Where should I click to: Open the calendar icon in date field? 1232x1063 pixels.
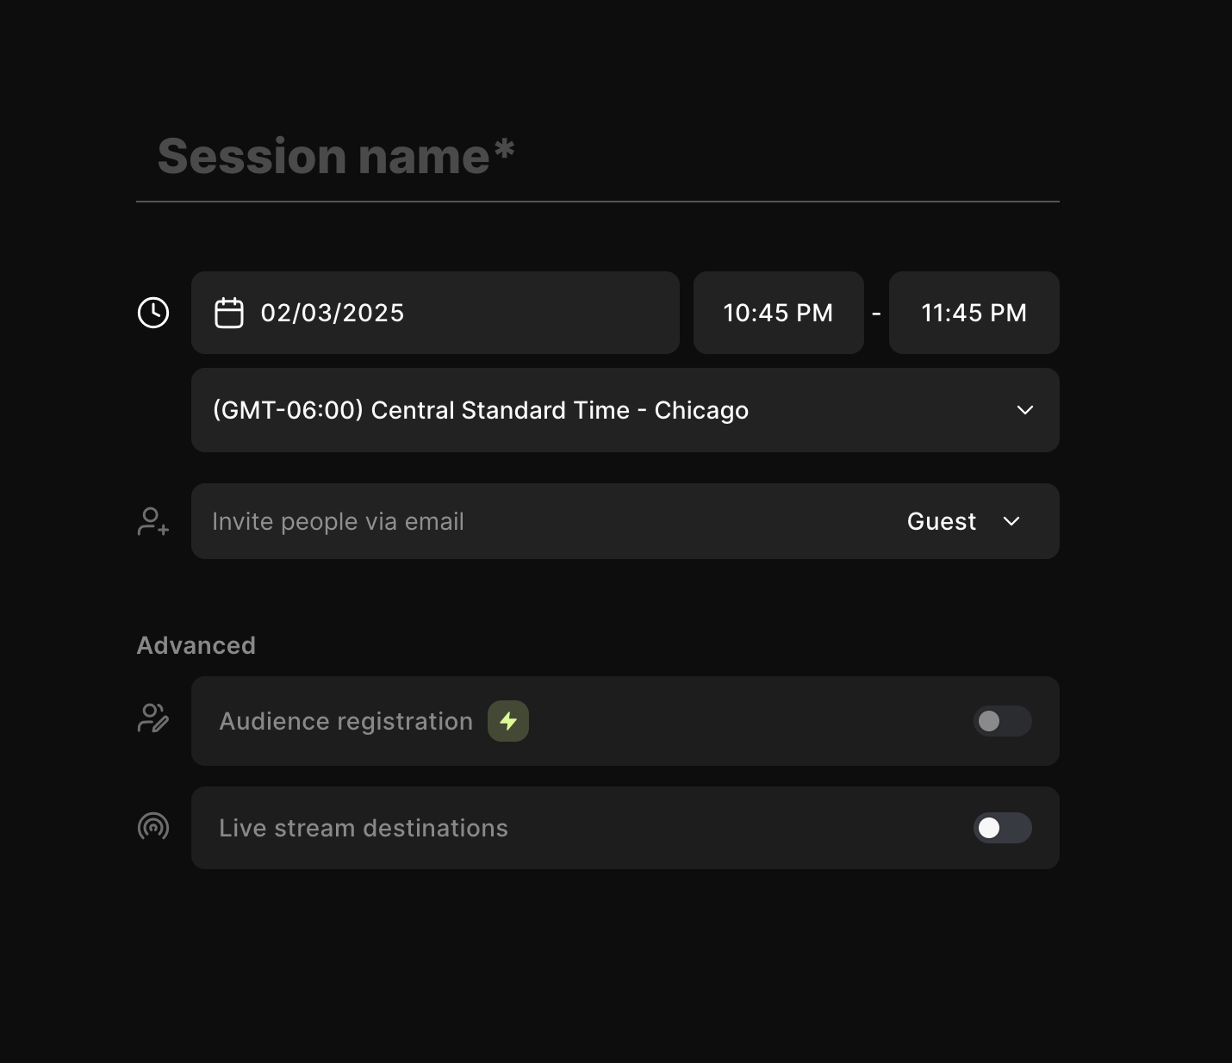pyautogui.click(x=229, y=313)
